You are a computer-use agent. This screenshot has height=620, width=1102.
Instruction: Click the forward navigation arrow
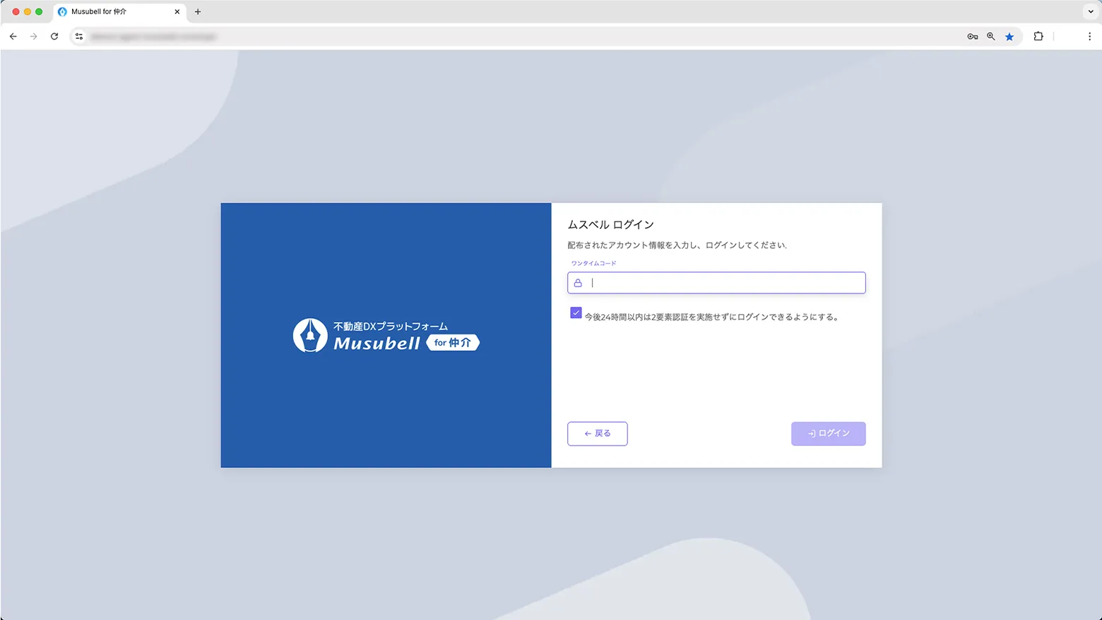click(33, 36)
